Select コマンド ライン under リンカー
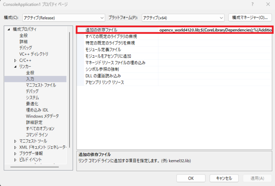The image size is (275, 186). tap(36, 135)
